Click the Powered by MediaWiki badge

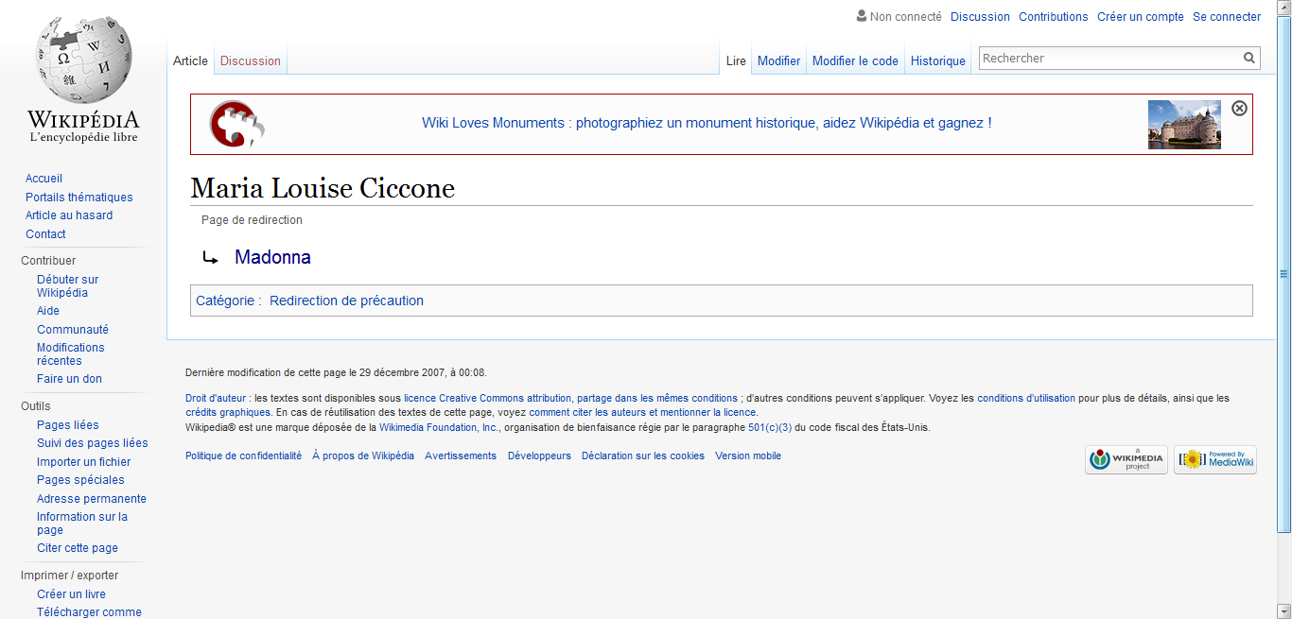pyautogui.click(x=1215, y=460)
